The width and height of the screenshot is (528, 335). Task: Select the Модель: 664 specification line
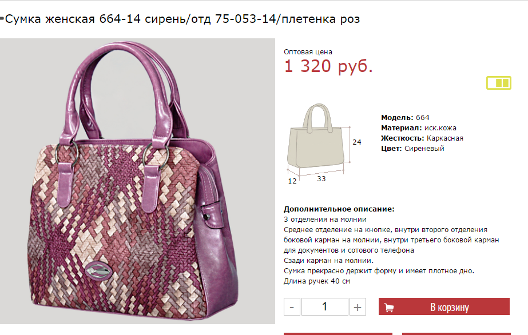point(405,117)
